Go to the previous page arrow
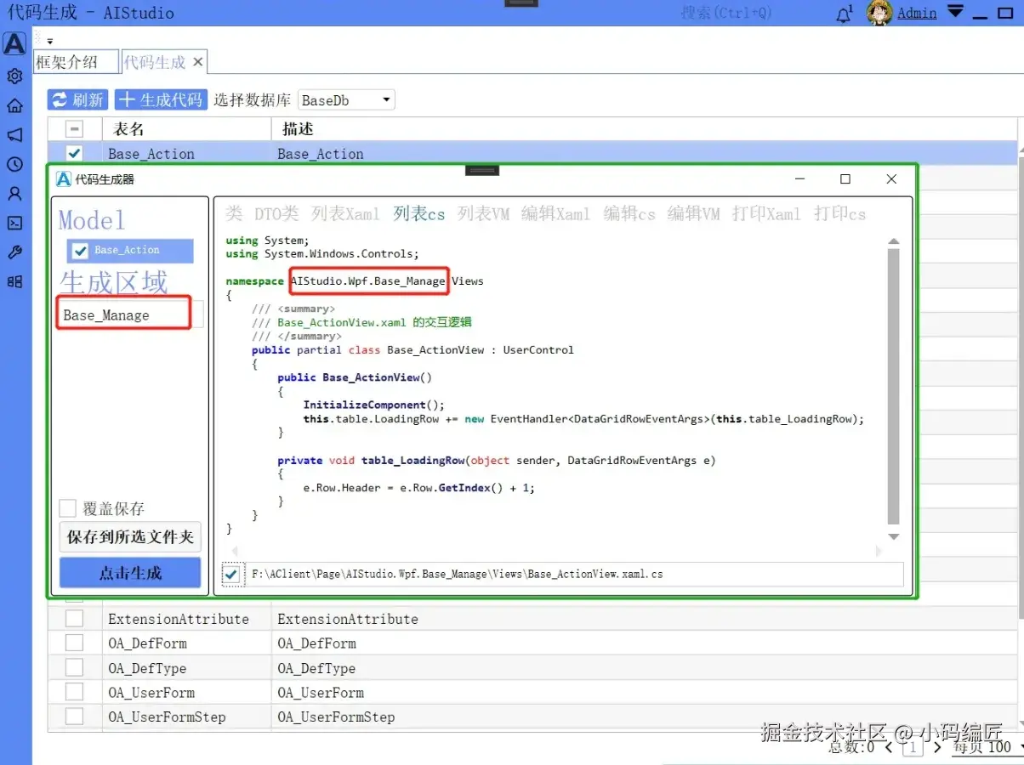Screen dimensions: 1024x765 [889, 747]
